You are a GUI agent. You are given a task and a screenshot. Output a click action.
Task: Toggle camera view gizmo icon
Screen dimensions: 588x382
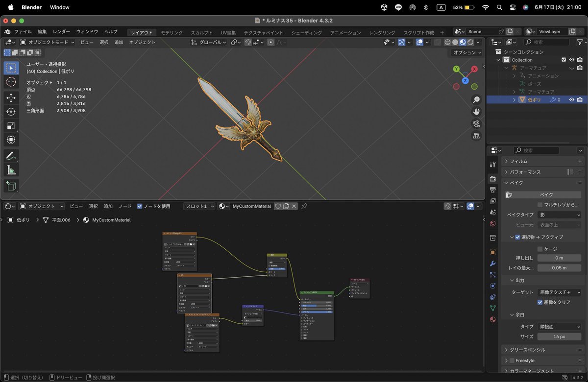pyautogui.click(x=476, y=123)
